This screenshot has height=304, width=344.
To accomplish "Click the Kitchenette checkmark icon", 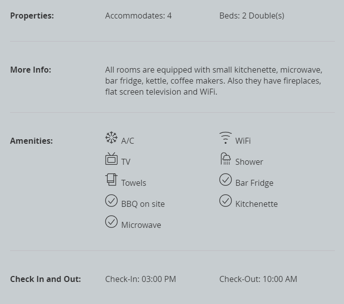I will click(x=225, y=201).
